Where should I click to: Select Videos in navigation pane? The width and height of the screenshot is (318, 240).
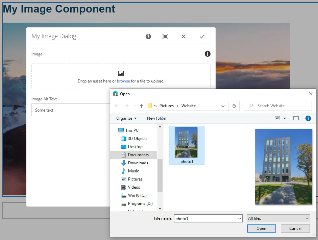pos(134,187)
